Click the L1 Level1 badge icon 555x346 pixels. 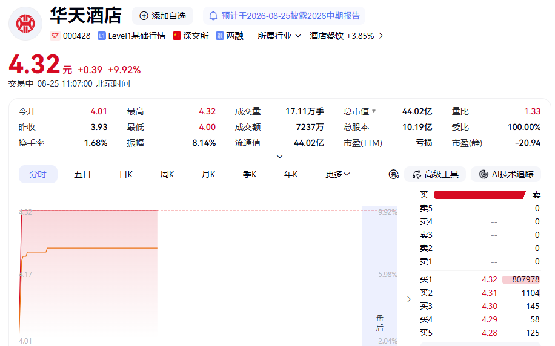(102, 36)
